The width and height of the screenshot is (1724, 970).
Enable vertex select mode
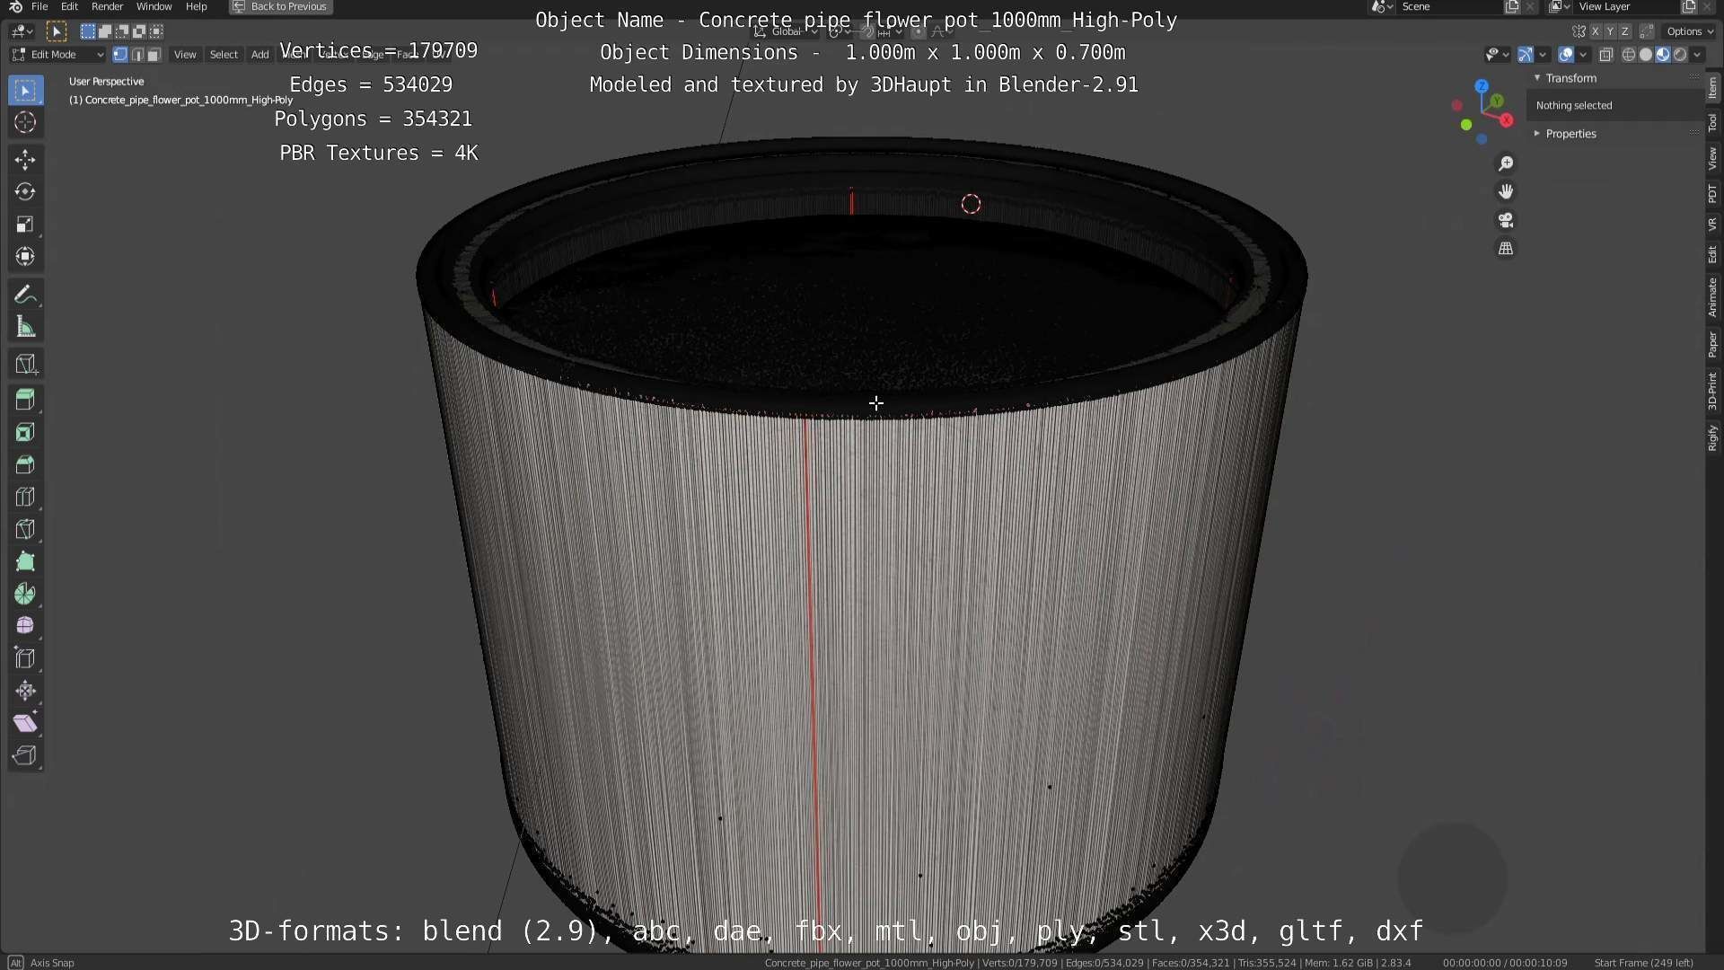(119, 55)
